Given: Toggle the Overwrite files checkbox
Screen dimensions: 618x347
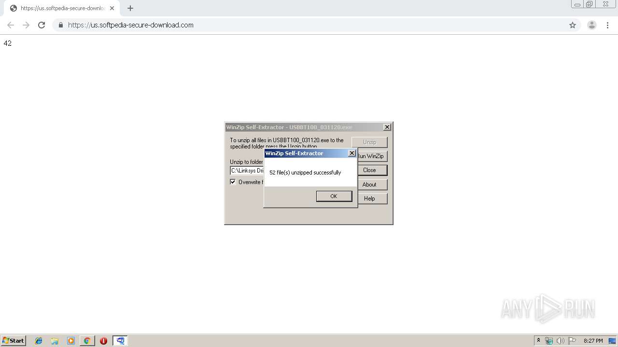Looking at the screenshot, I should (x=233, y=182).
